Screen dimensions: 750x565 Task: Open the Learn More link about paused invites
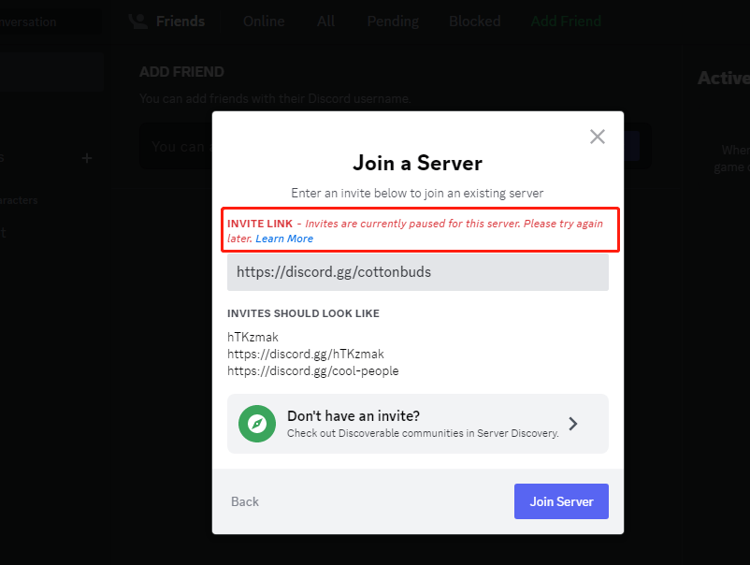pos(283,239)
